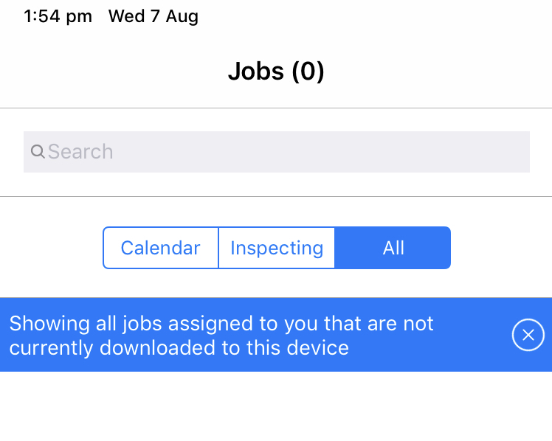Close the 'not currently downloaded' notice
This screenshot has width=552, height=441.
pos(528,335)
